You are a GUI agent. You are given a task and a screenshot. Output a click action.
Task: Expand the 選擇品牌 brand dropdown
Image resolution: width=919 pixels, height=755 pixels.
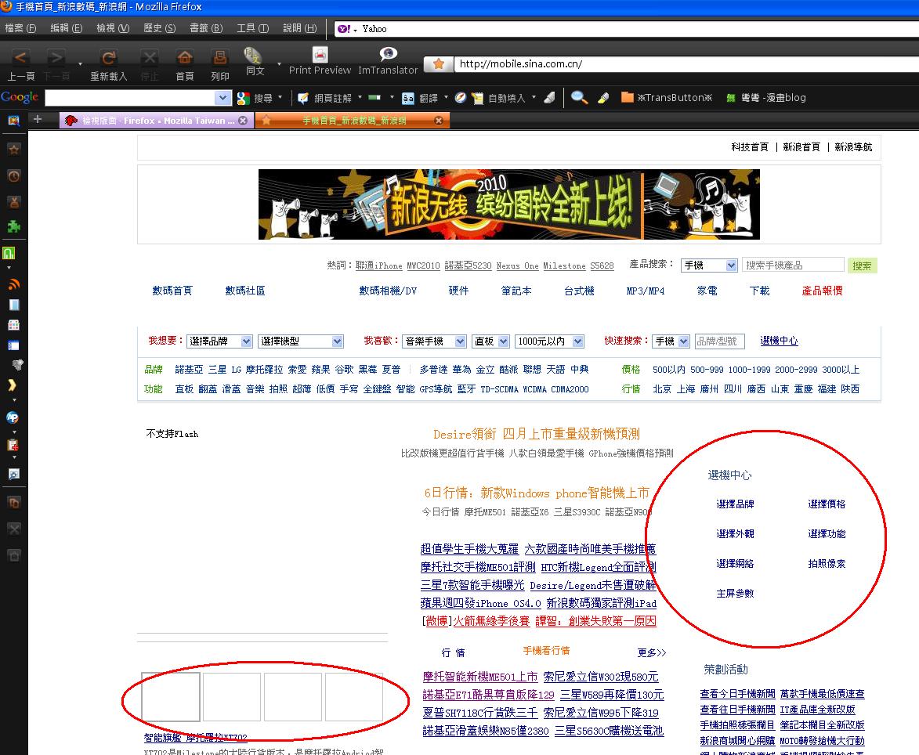point(220,341)
